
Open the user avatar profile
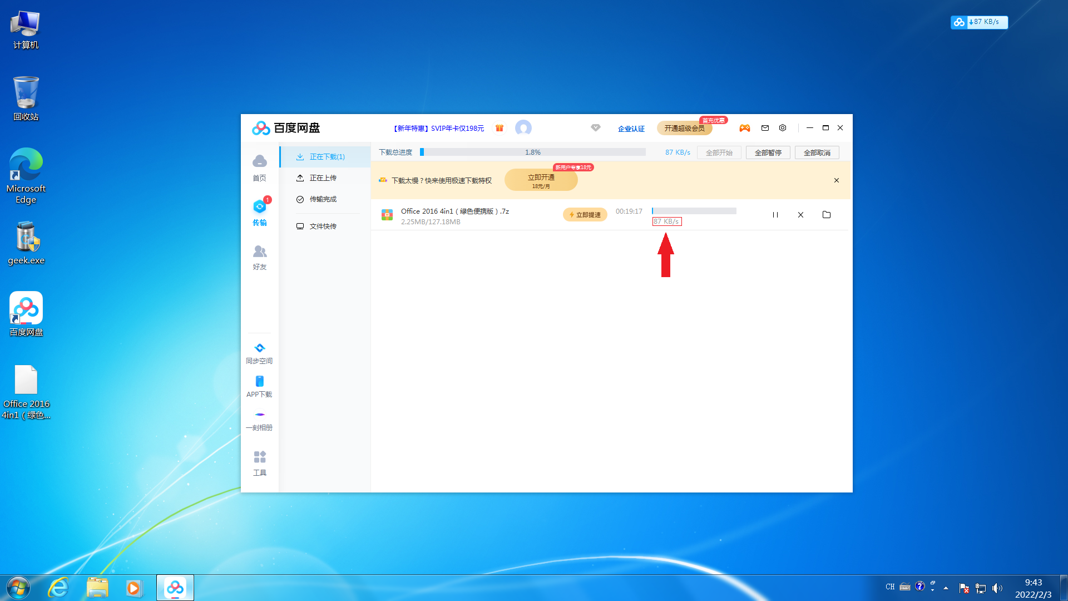click(523, 128)
